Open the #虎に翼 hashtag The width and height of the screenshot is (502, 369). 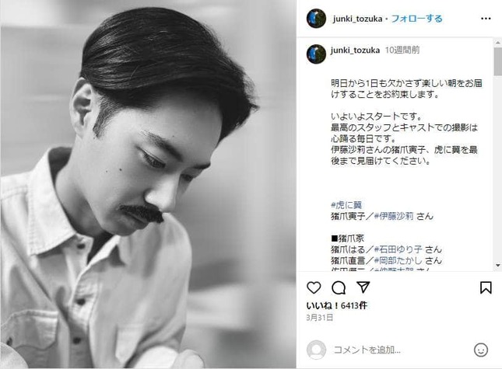coord(346,205)
